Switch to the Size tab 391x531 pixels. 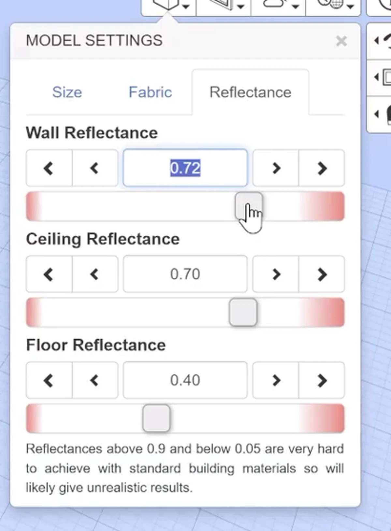[x=67, y=92]
